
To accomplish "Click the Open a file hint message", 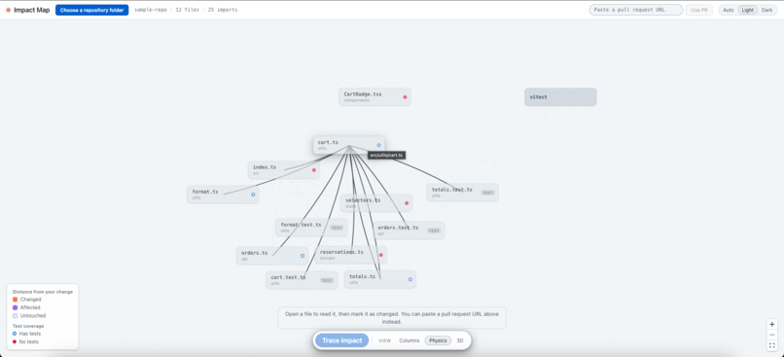I will [392, 318].
